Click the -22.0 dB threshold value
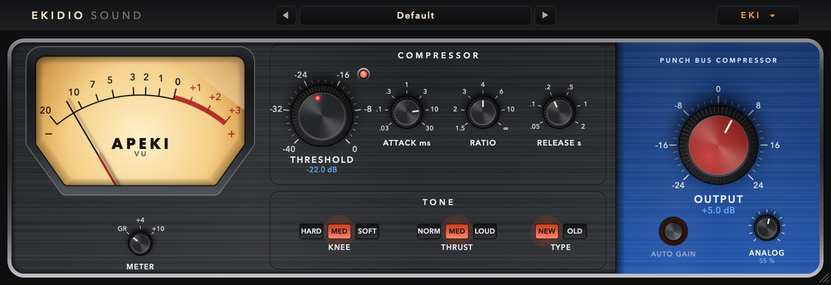The width and height of the screenshot is (831, 285). tap(322, 170)
